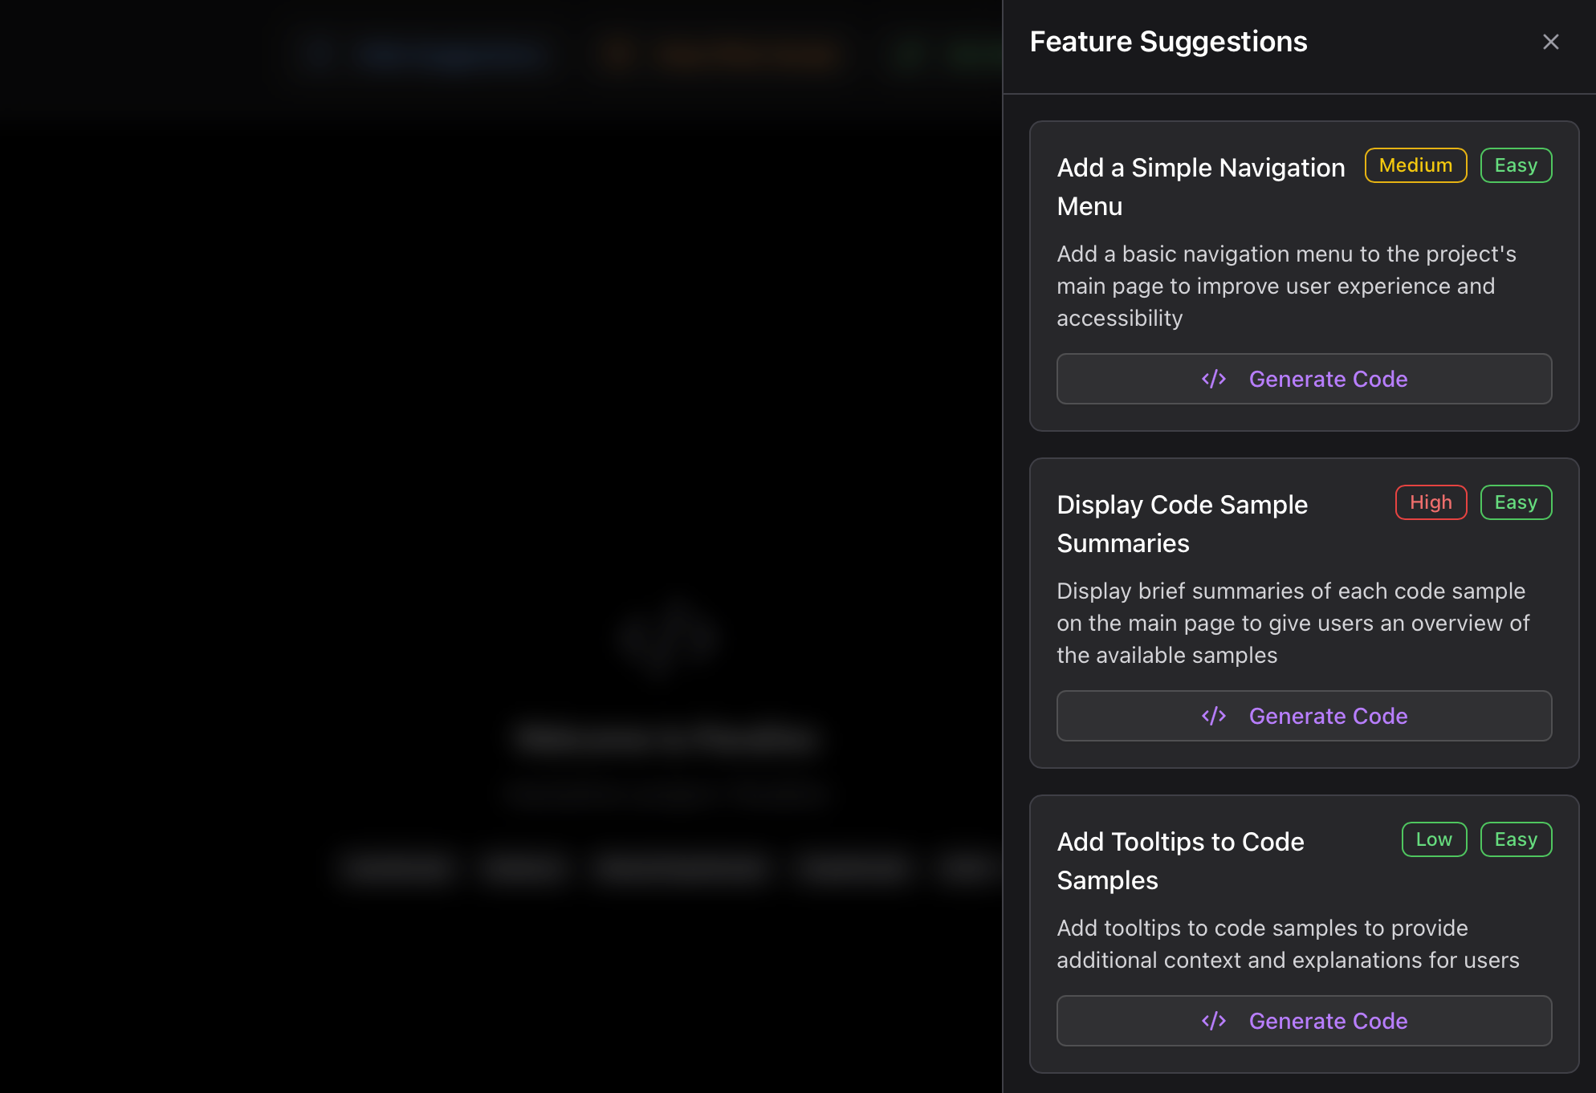
Task: Open the Add Tooltips to Code Samples title
Action: tap(1180, 861)
